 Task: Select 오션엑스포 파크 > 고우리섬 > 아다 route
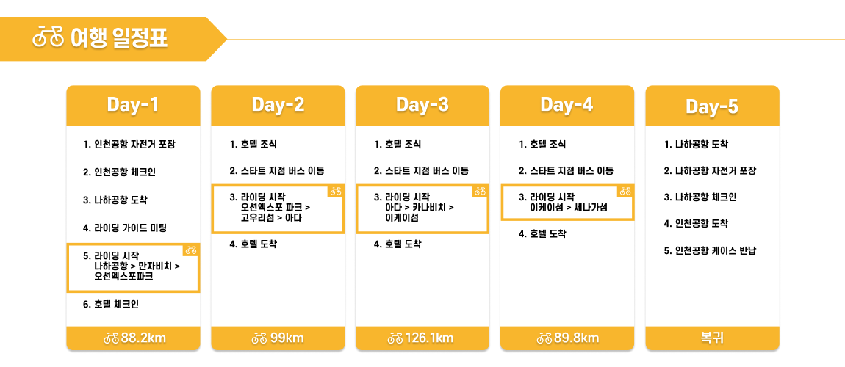click(x=275, y=213)
